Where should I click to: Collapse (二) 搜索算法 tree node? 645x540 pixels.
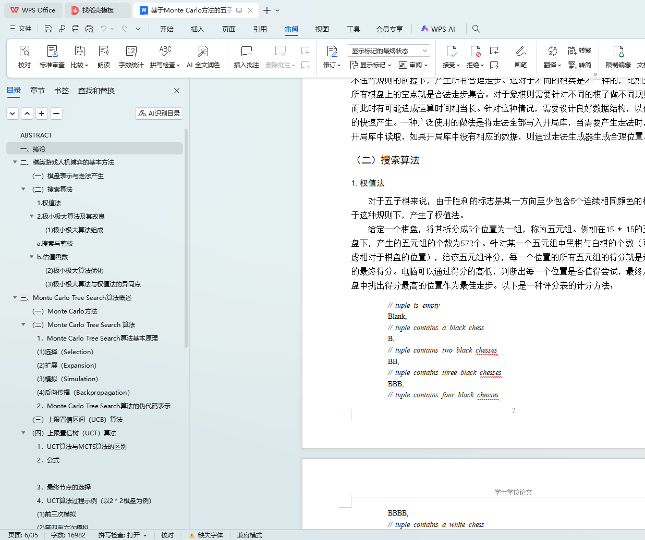23,189
